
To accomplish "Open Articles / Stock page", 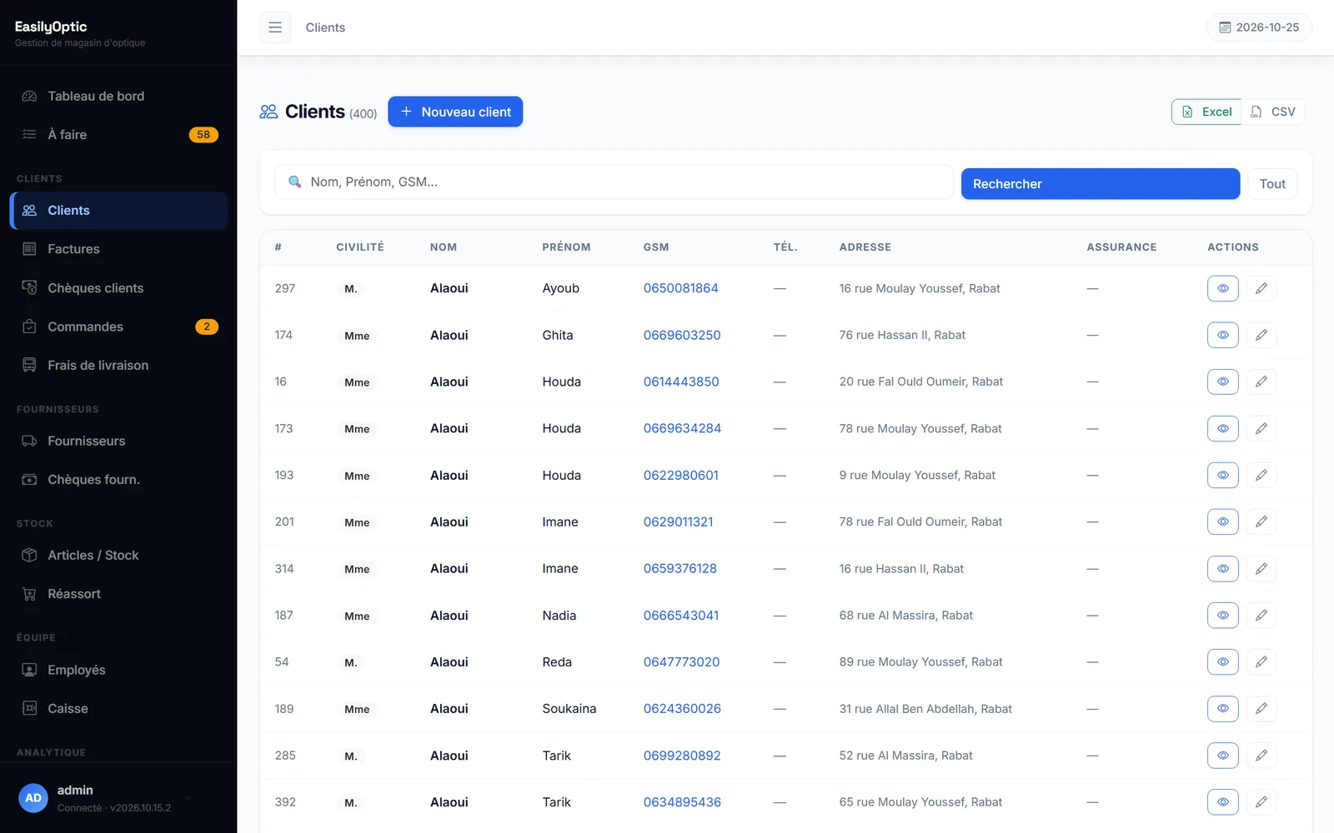I will pos(118,555).
